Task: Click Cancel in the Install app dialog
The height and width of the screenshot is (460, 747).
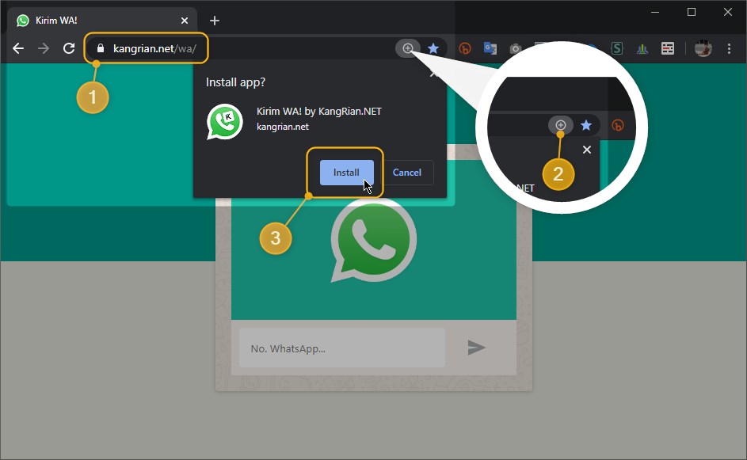Action: [x=407, y=173]
